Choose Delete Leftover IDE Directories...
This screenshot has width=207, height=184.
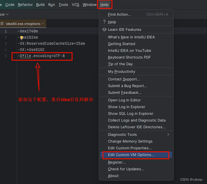pos(136,127)
